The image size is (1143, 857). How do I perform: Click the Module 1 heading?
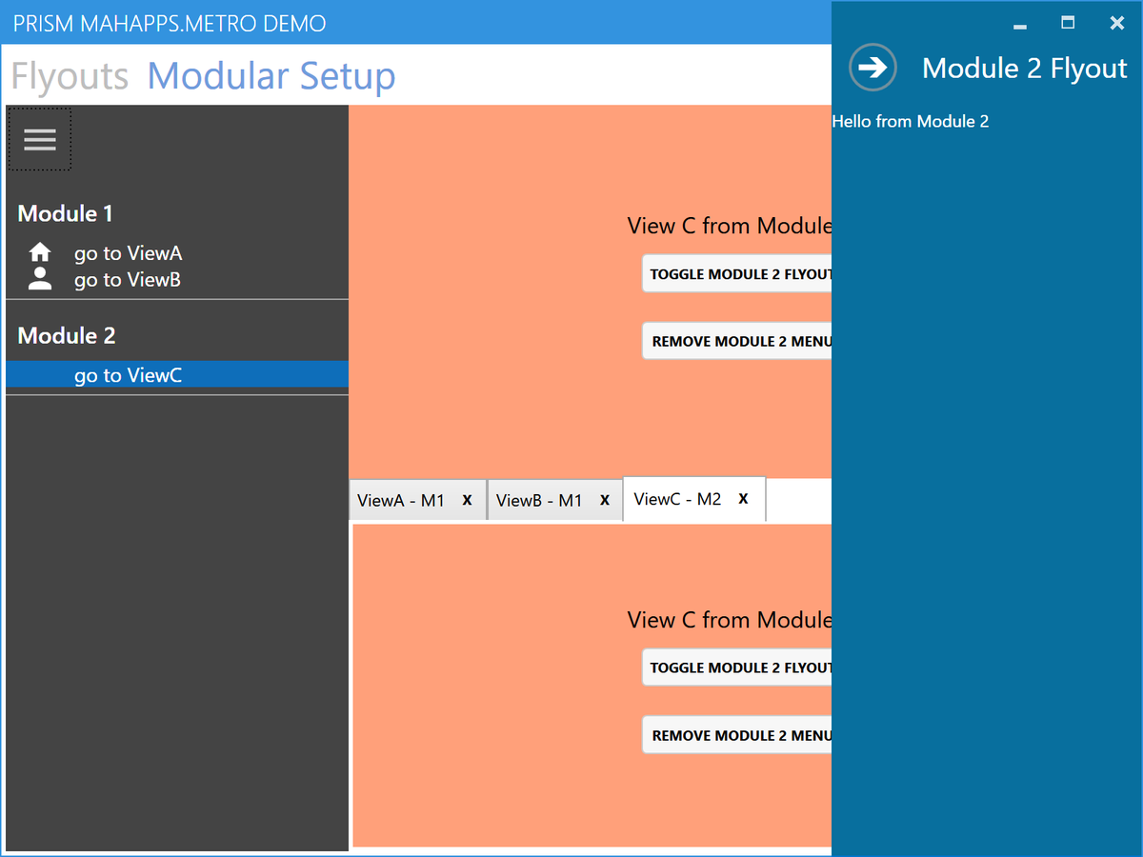click(65, 213)
